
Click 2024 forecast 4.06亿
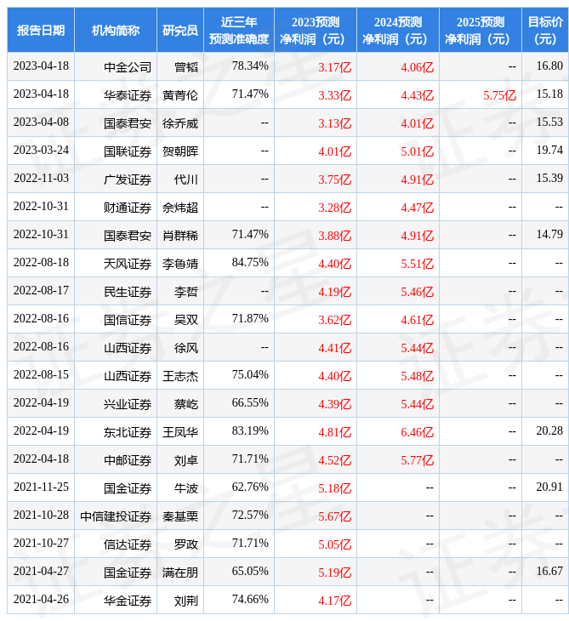(417, 67)
